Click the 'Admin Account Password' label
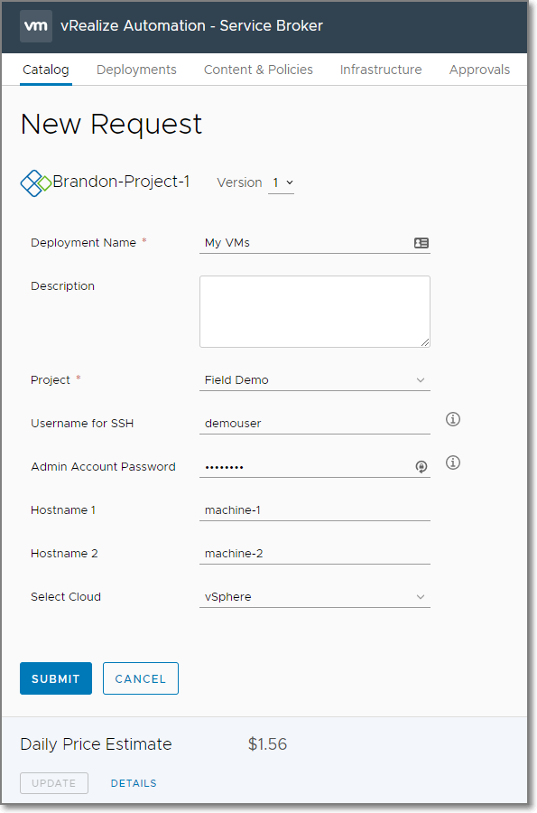This screenshot has width=537, height=813. (103, 467)
